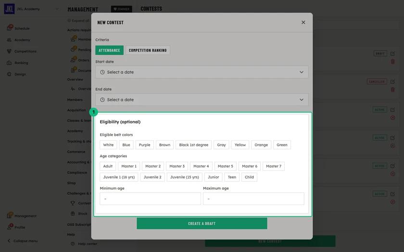Toggle the Blue belt color

(126, 145)
